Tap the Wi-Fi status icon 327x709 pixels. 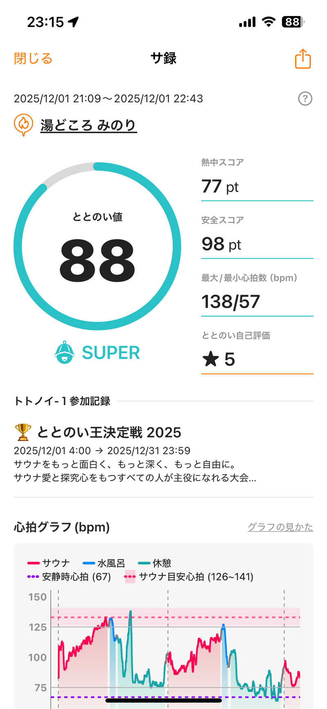point(268,22)
